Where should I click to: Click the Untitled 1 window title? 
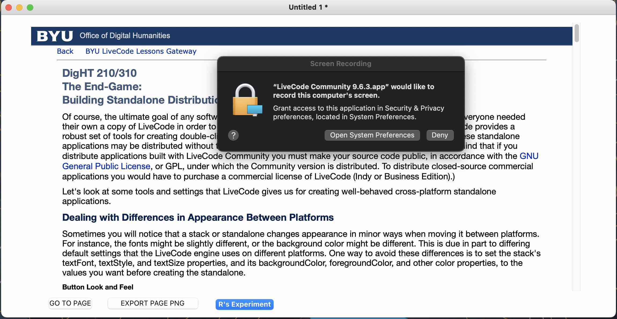pyautogui.click(x=308, y=7)
